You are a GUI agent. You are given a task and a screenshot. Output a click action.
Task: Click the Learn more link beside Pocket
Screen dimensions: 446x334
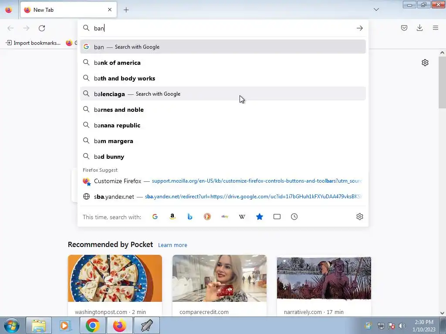click(172, 245)
